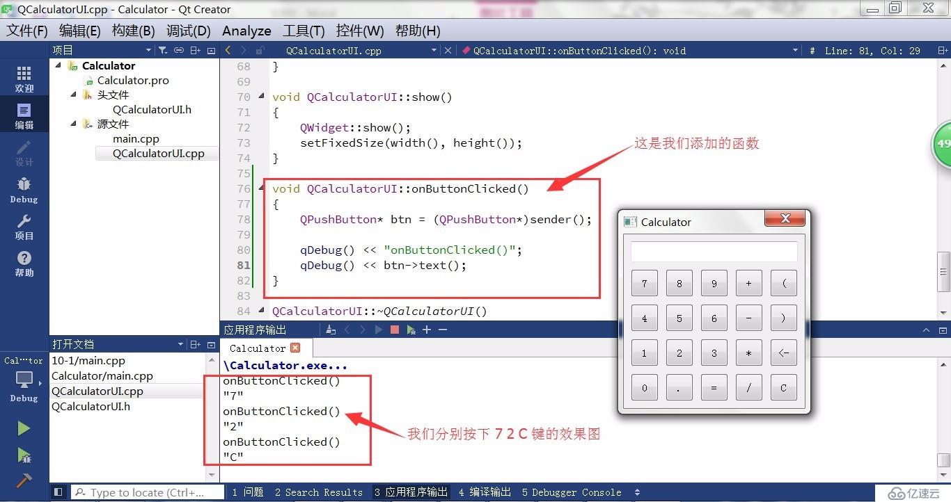Screen dimensions: 951x502
Task: Split the 打开文档 panel
Action: click(196, 344)
